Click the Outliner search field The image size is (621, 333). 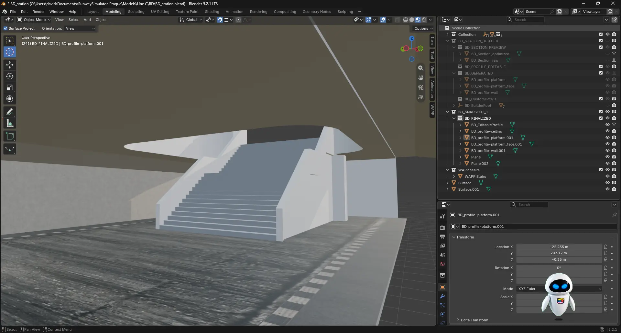(x=526, y=20)
